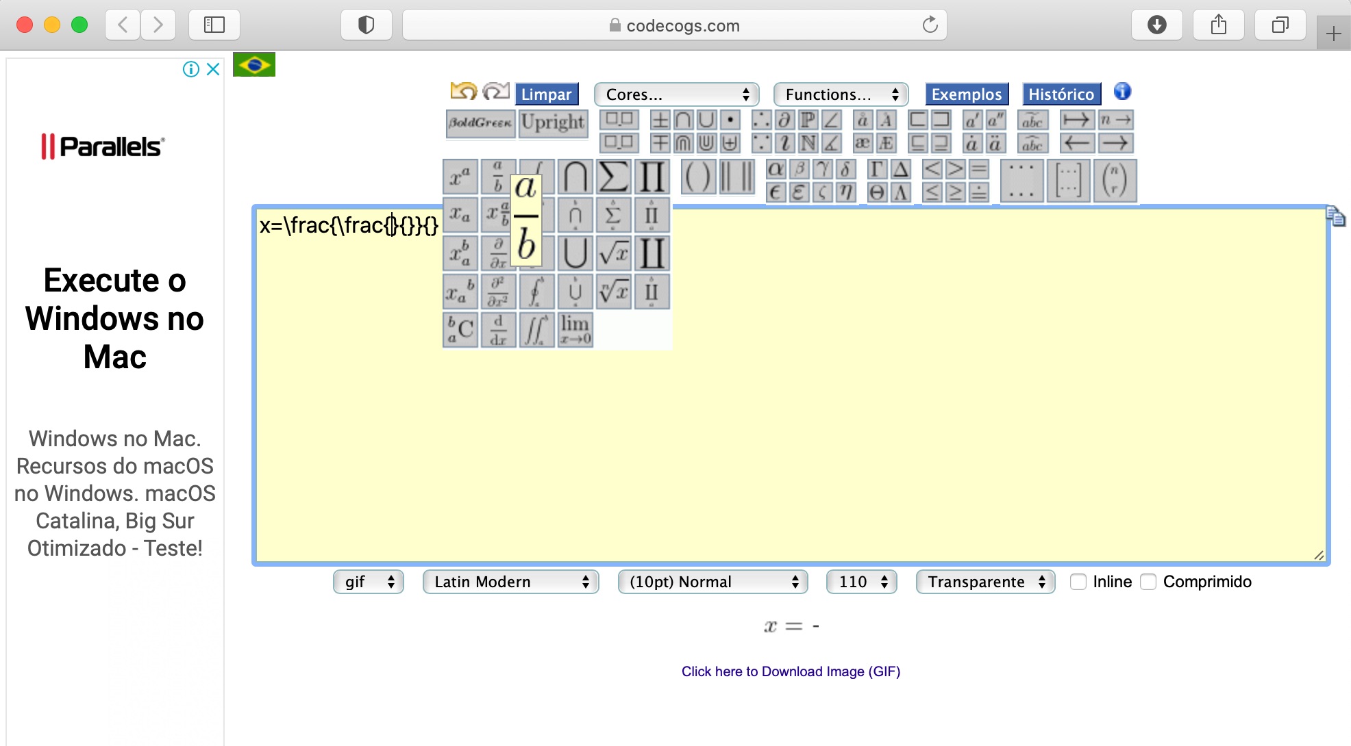Open the (10pt) Normal size dropdown
This screenshot has width=1351, height=746.
click(x=713, y=582)
